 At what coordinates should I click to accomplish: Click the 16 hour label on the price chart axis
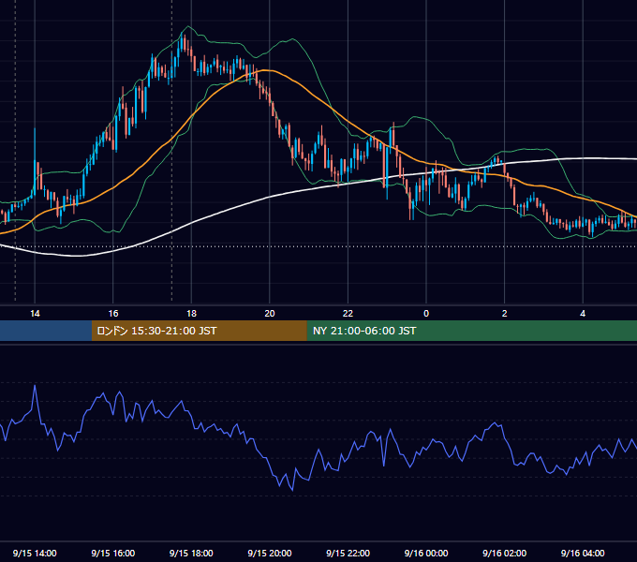click(x=113, y=314)
